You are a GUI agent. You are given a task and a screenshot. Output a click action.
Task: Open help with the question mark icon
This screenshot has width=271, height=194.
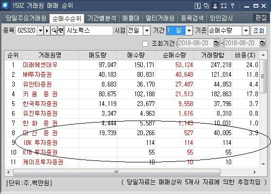pyautogui.click(x=233, y=6)
